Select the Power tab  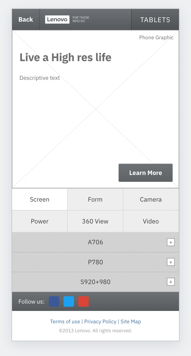coord(40,221)
